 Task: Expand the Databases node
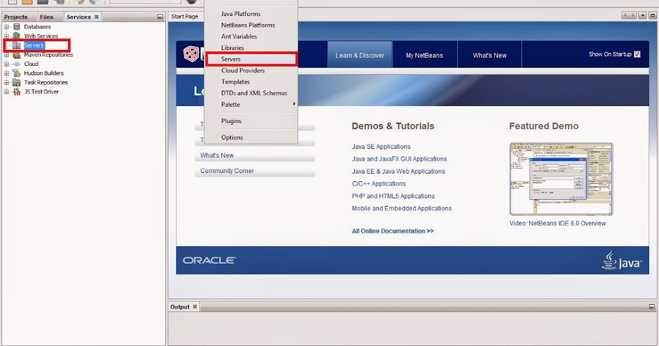coord(7,26)
